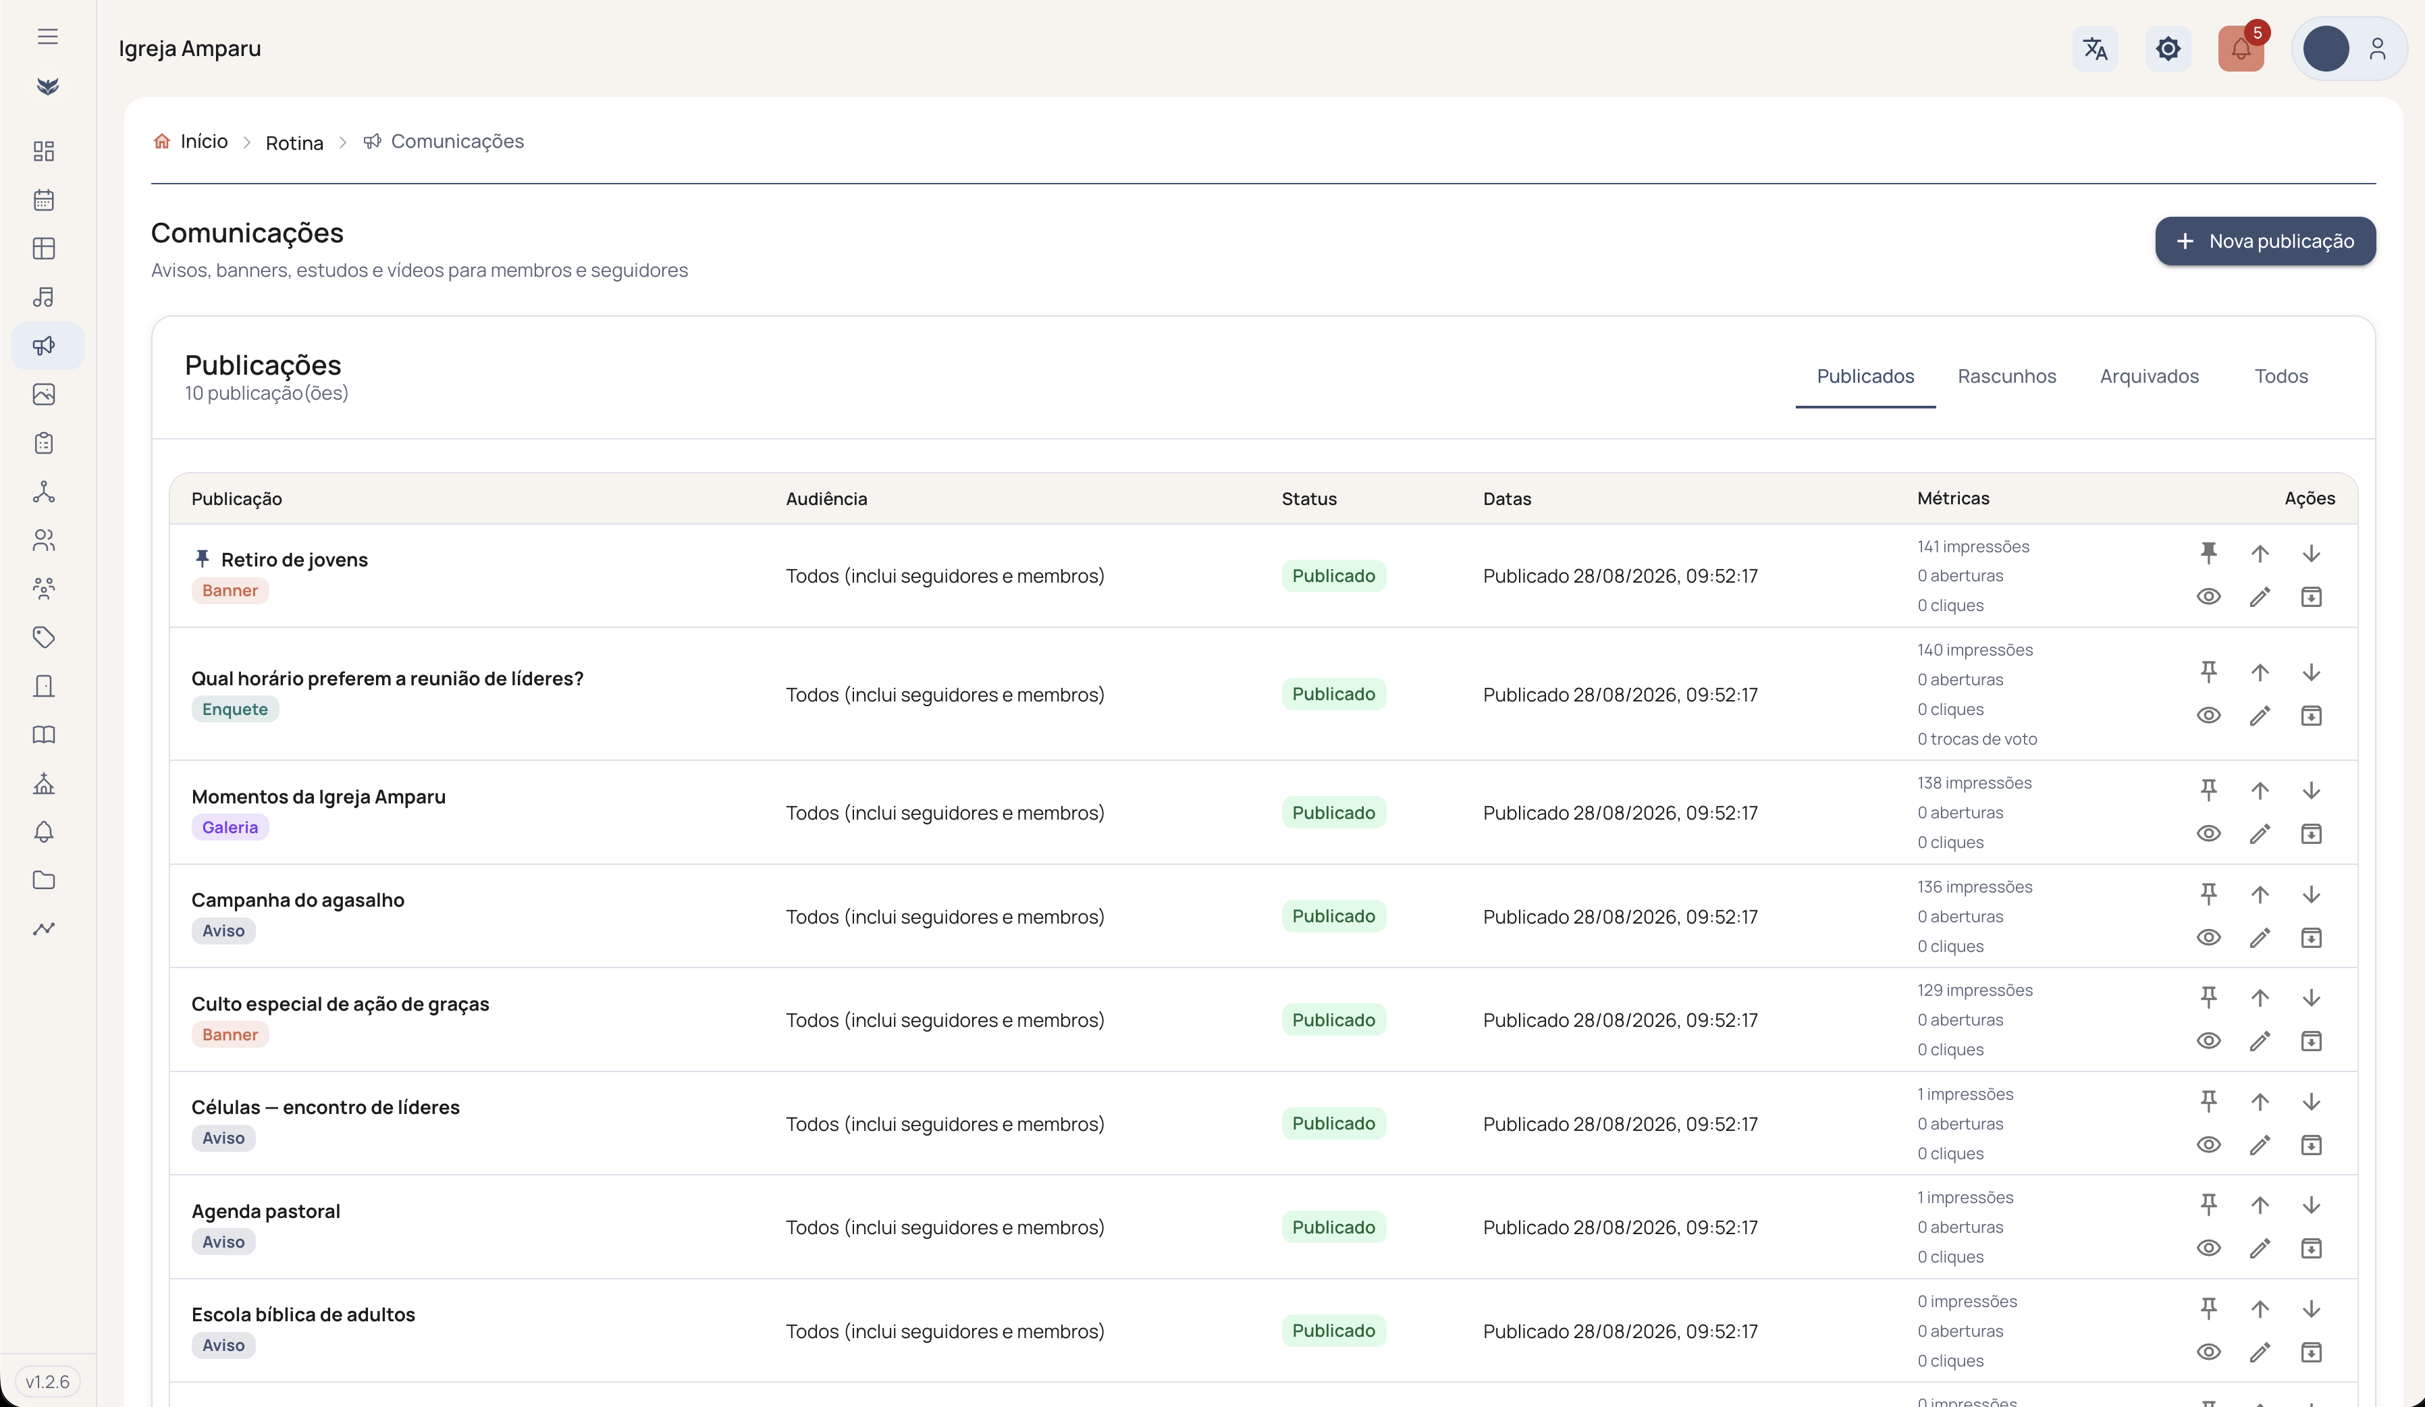Open the tag icon in sidebar
Screen dimensions: 2425x1407
(45, 637)
